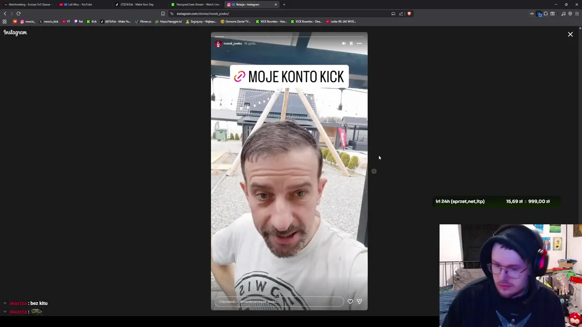Open the browser extensions puzzle icon
This screenshot has height=327, width=582.
coord(546,14)
